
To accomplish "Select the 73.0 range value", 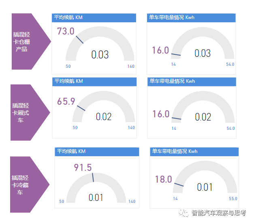I will coord(66,31).
